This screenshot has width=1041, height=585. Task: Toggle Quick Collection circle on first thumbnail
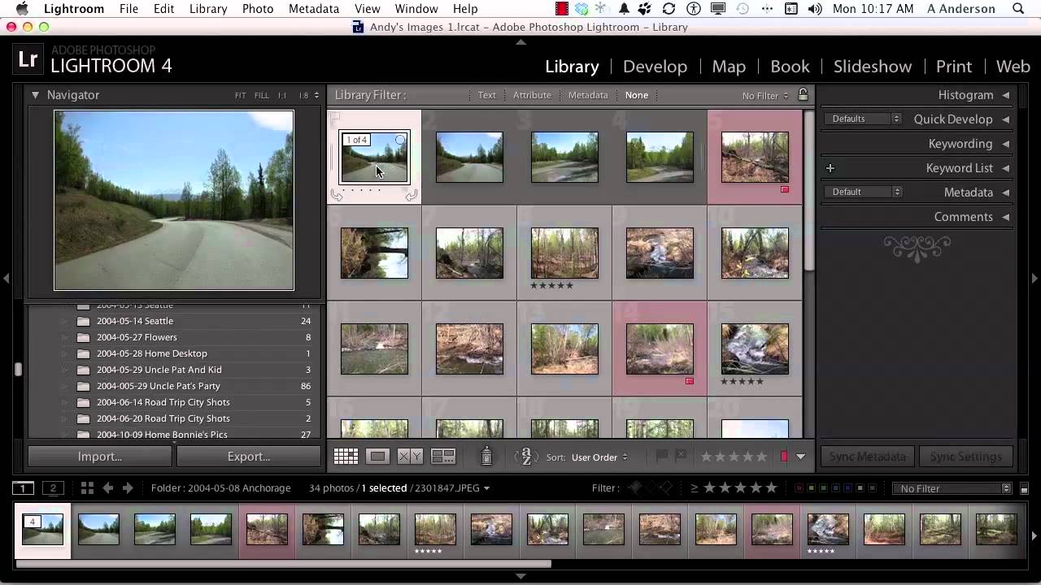coord(400,141)
